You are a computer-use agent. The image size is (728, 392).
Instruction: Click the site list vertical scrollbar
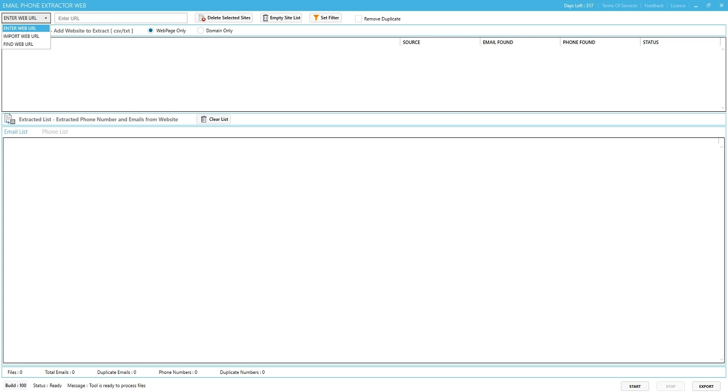point(723,75)
